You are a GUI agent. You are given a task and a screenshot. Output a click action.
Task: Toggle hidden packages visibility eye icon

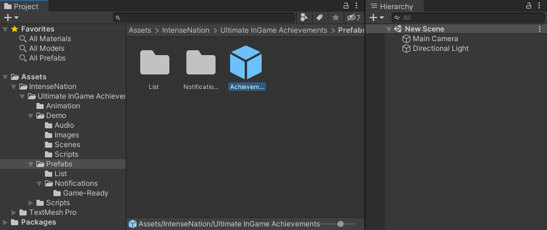(x=353, y=18)
